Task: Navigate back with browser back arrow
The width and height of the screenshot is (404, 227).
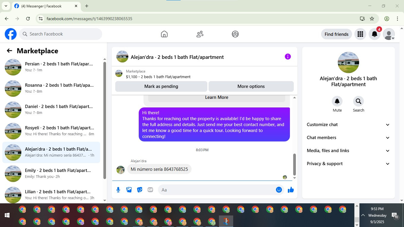Action: (7, 19)
